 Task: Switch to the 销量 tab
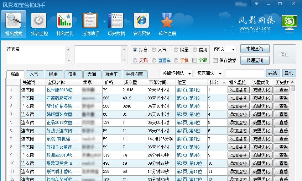click(53, 74)
